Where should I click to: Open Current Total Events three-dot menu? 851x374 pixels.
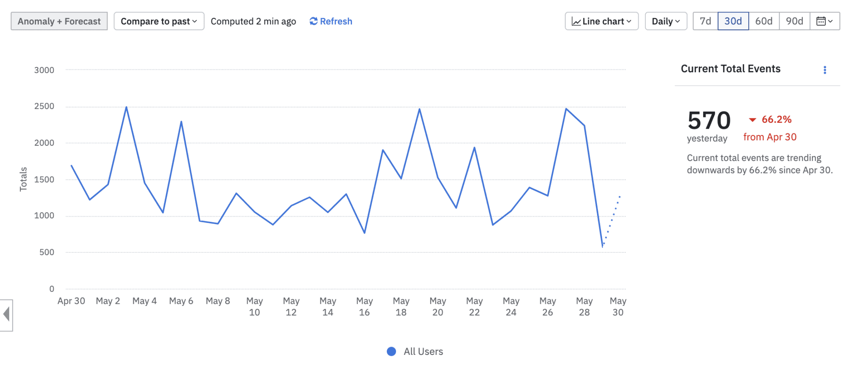(825, 70)
